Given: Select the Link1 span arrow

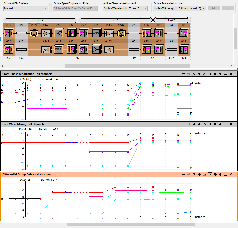Looking at the screenshot, I should (x=115, y=20).
